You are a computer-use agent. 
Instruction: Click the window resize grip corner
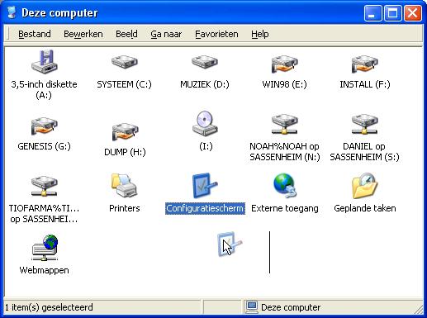coord(419,310)
